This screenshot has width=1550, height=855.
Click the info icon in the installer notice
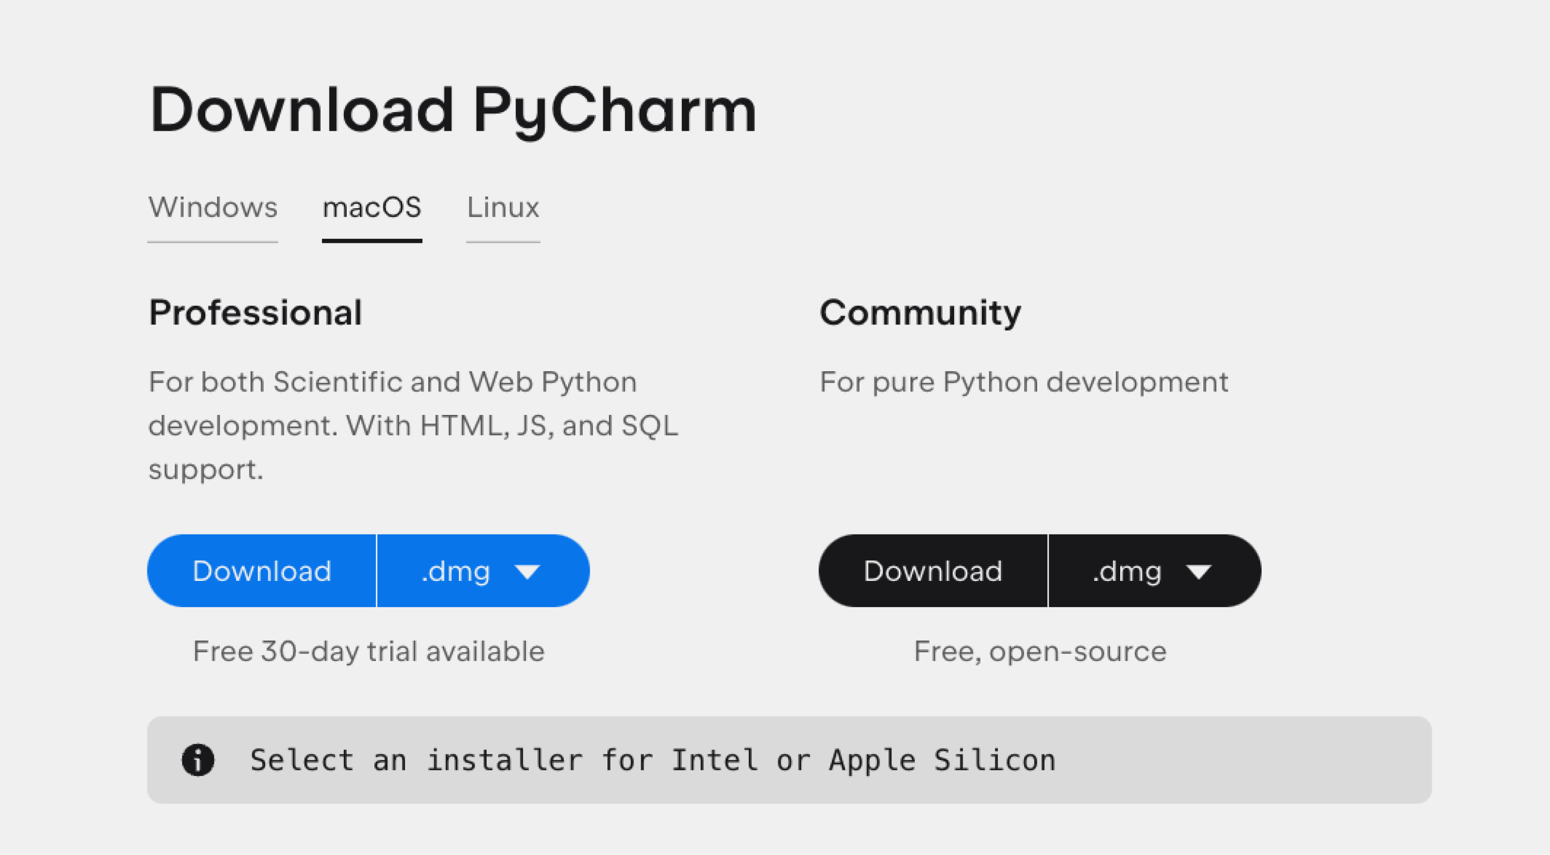coord(198,760)
